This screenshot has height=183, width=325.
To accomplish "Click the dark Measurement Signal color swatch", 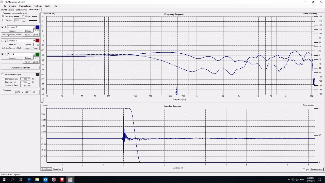I will point(38,74).
